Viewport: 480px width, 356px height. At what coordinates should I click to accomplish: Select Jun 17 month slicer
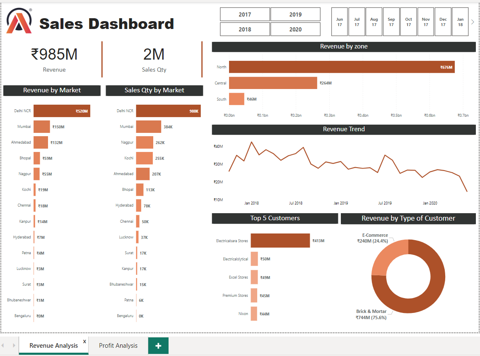click(x=340, y=22)
